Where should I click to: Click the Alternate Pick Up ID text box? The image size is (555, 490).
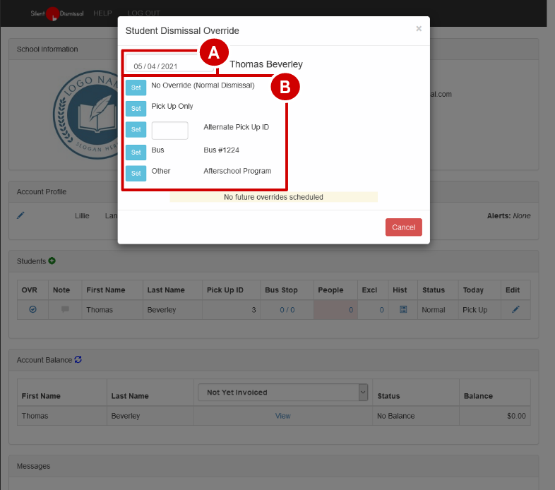coord(169,131)
